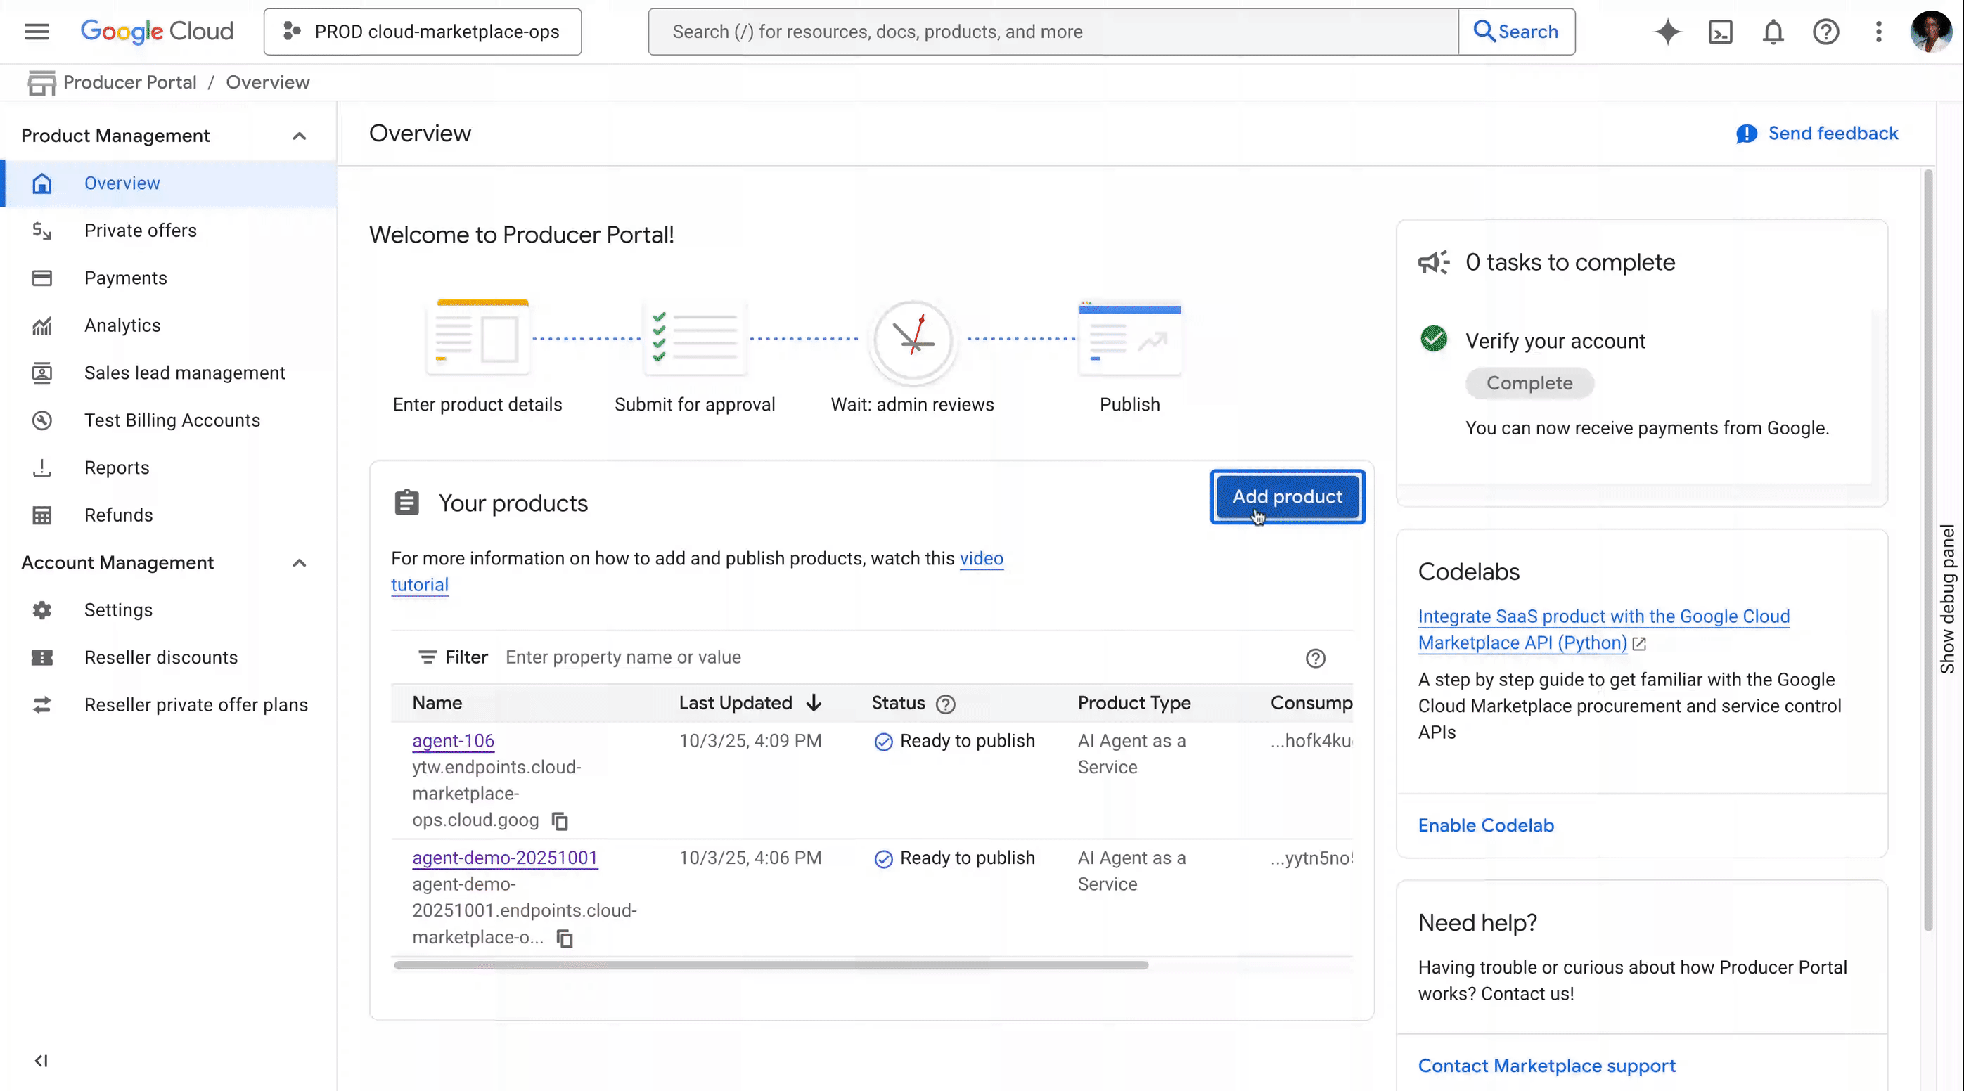Collapse the Product Management section
Screen dimensions: 1964x1091
pos(299,136)
